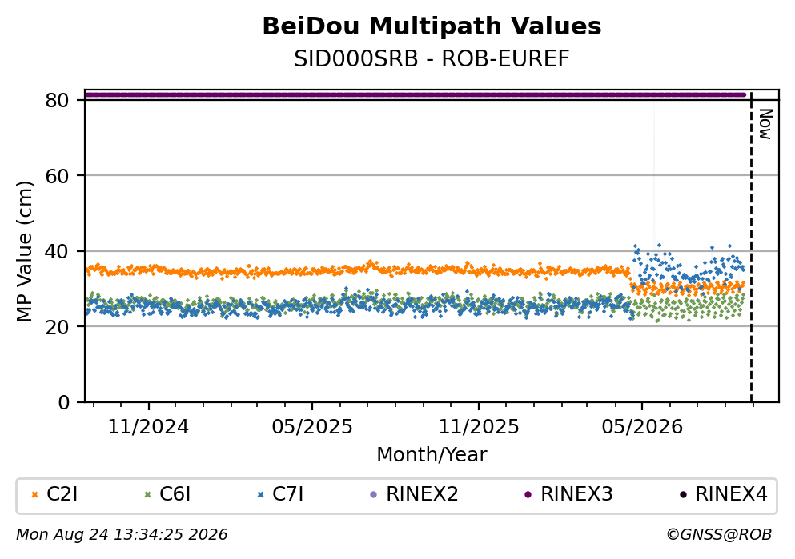The image size is (795, 559).
Task: Click the RINEX3 purple legend dot
Action: click(528, 495)
